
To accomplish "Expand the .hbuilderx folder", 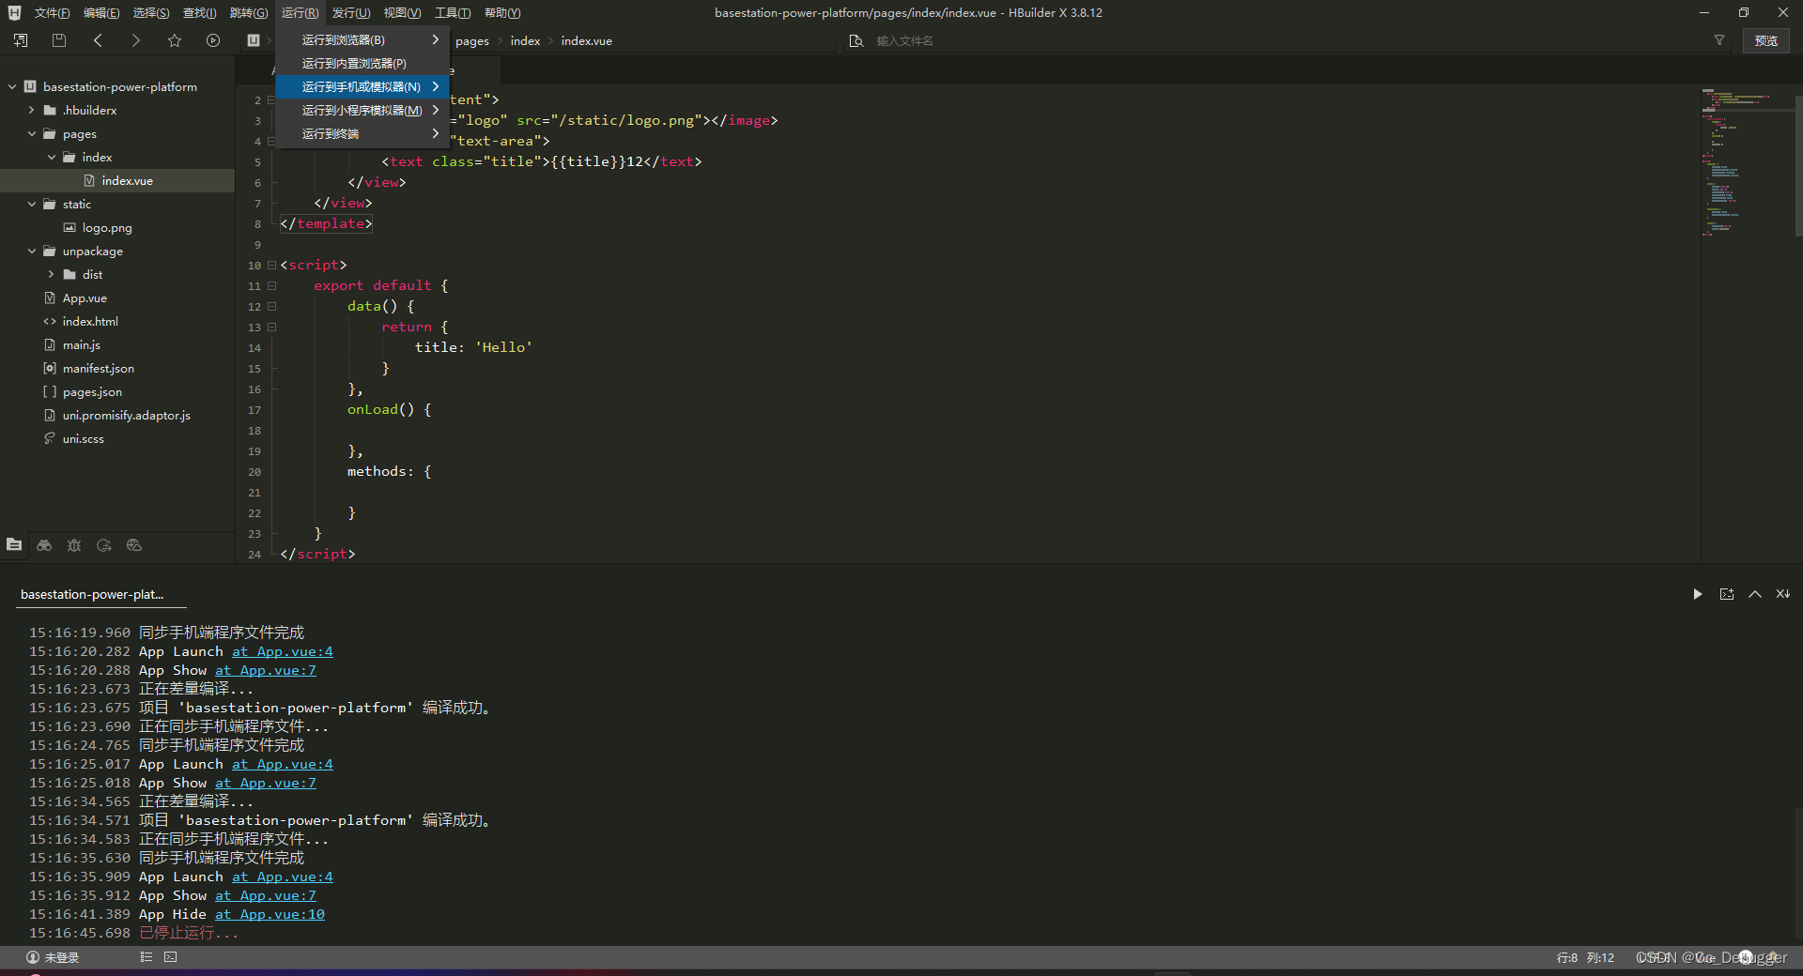I will pos(31,110).
